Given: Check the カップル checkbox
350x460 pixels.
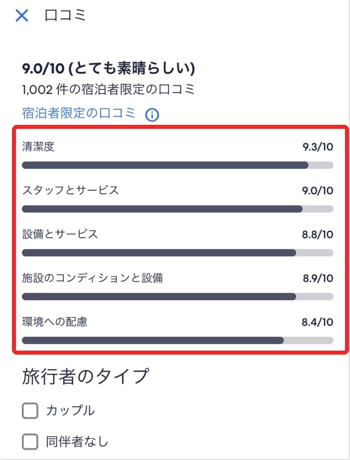Looking at the screenshot, I should (30, 410).
